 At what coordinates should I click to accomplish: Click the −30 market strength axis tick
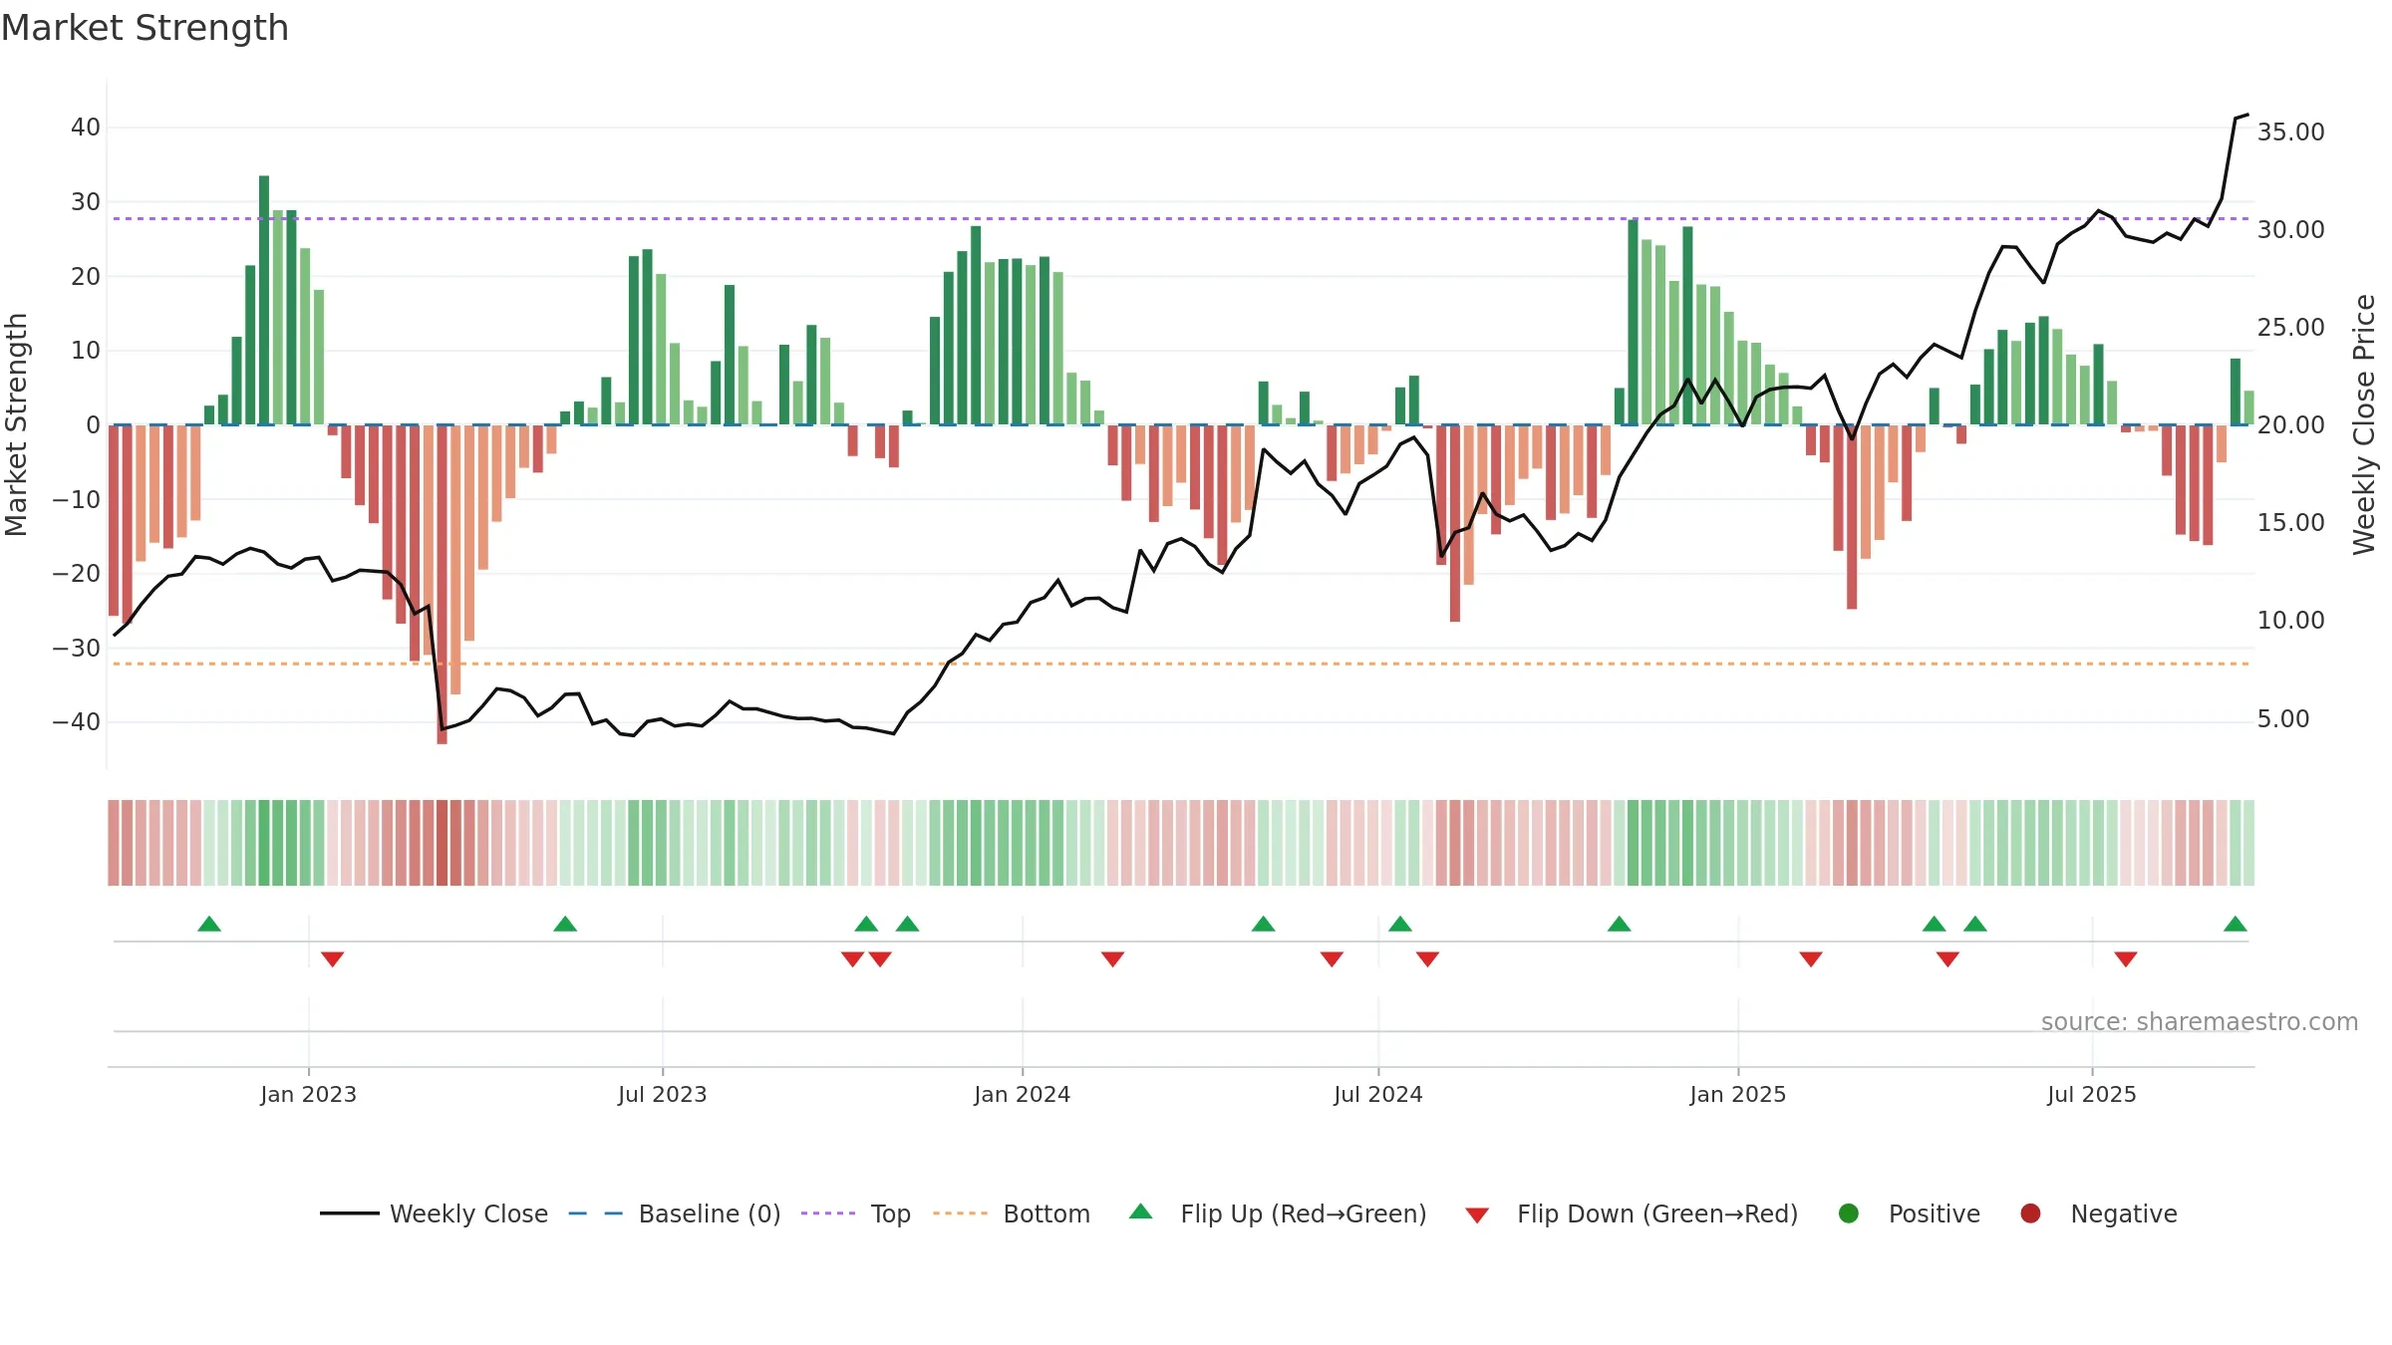click(77, 648)
